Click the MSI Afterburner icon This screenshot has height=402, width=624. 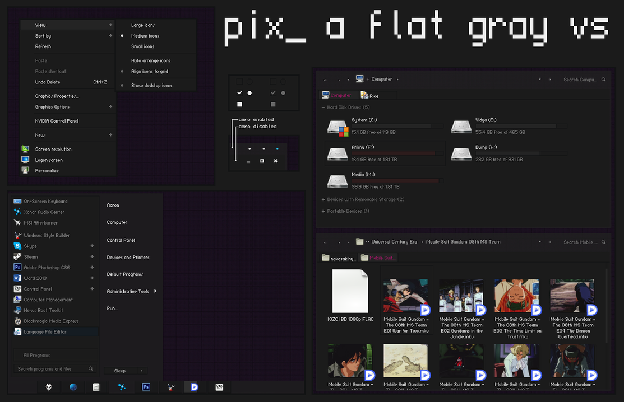17,222
